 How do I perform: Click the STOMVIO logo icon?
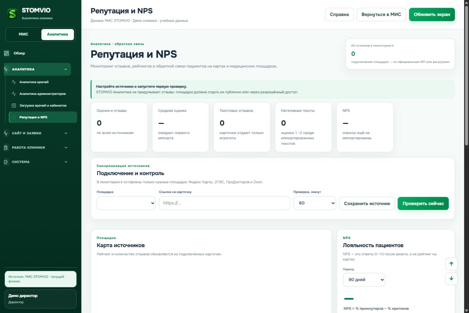[13, 14]
